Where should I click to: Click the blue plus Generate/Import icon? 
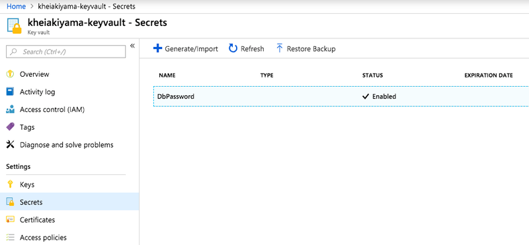click(x=157, y=48)
